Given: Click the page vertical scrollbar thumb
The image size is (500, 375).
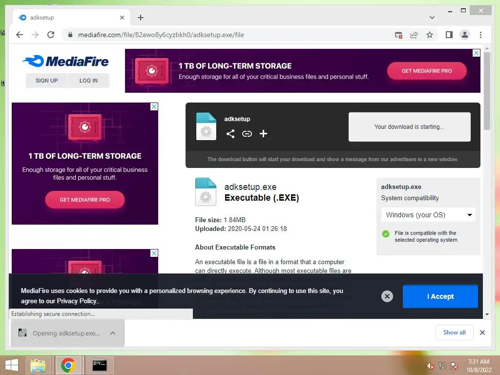Looking at the screenshot, I should click(487, 91).
